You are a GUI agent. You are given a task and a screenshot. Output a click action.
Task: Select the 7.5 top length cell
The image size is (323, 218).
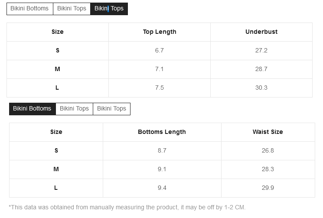tap(160, 88)
